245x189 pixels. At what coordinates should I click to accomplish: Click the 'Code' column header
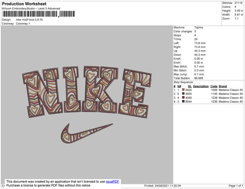(x=214, y=86)
